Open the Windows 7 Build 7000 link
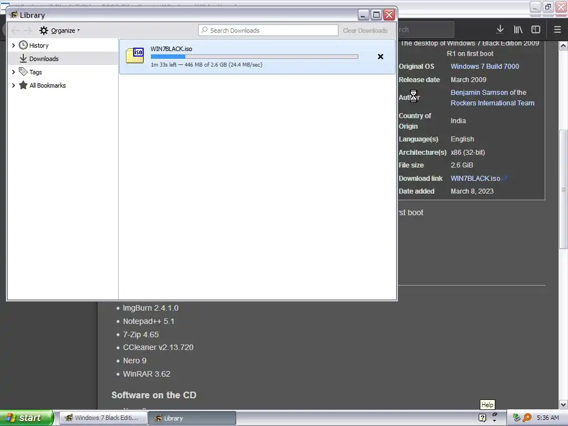Image resolution: width=568 pixels, height=426 pixels. pos(485,67)
